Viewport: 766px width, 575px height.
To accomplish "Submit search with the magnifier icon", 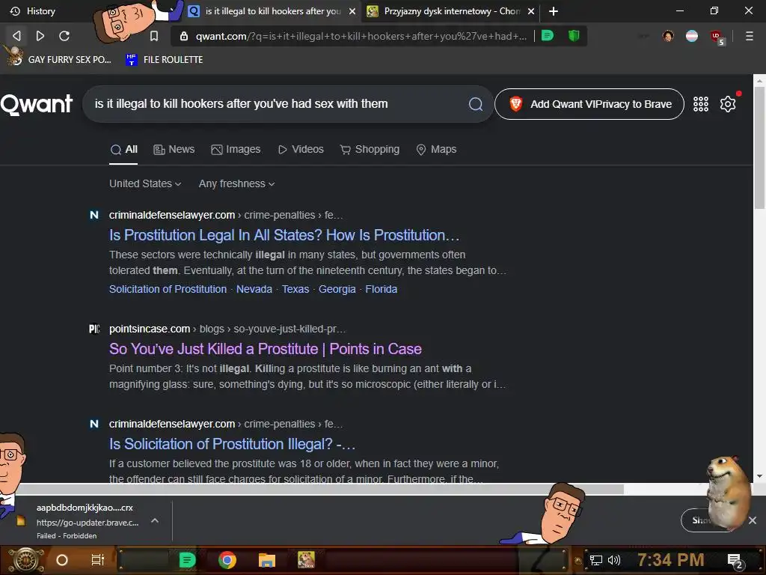I will [475, 103].
